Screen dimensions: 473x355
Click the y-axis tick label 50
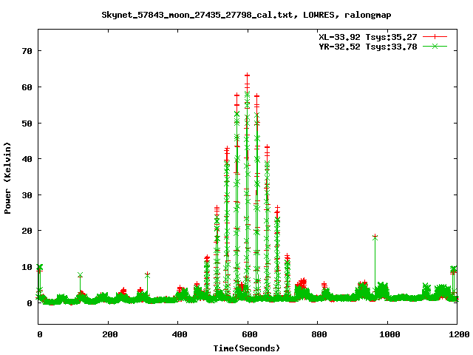27,124
